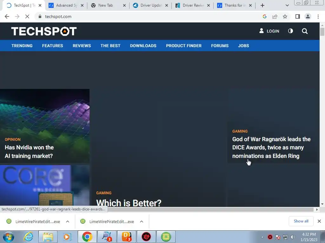Click the volume speaker tray icon
The width and height of the screenshot is (325, 243).
click(x=293, y=237)
